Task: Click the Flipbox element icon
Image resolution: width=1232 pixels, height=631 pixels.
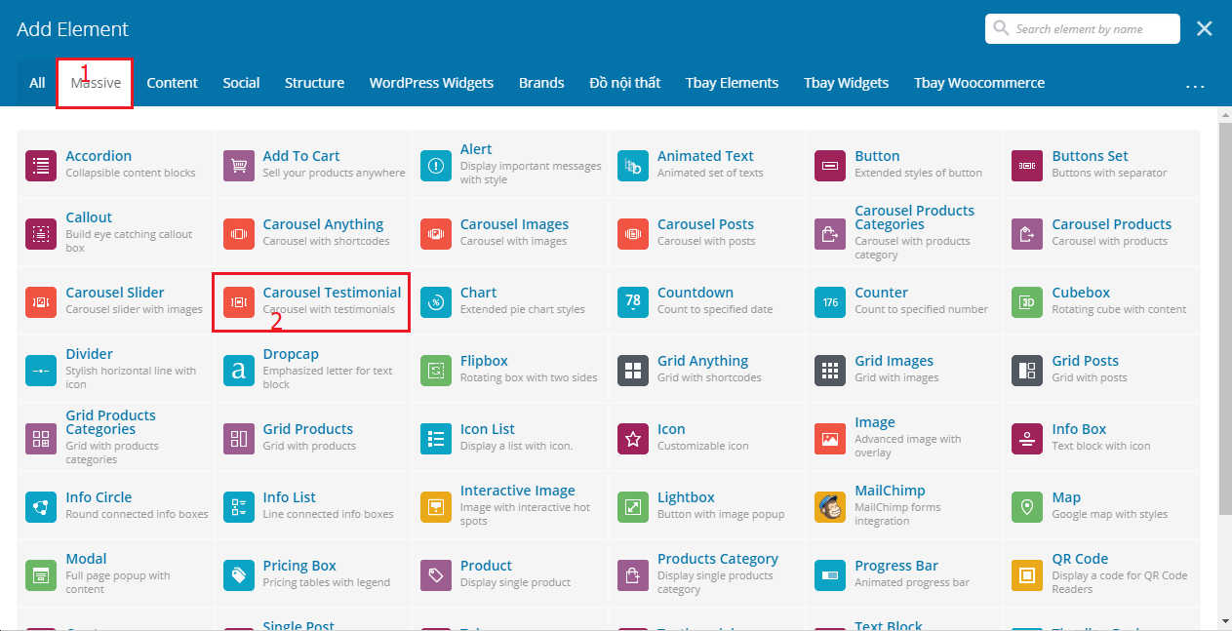Action: [x=436, y=371]
